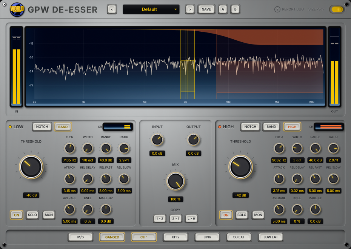Select CH 1 channel
The width and height of the screenshot is (351, 249).
(x=144, y=237)
